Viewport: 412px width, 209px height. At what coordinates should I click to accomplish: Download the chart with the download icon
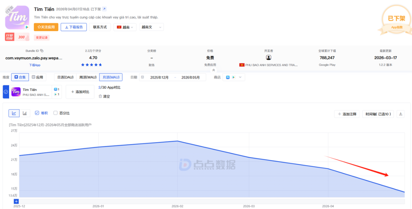pos(401,114)
